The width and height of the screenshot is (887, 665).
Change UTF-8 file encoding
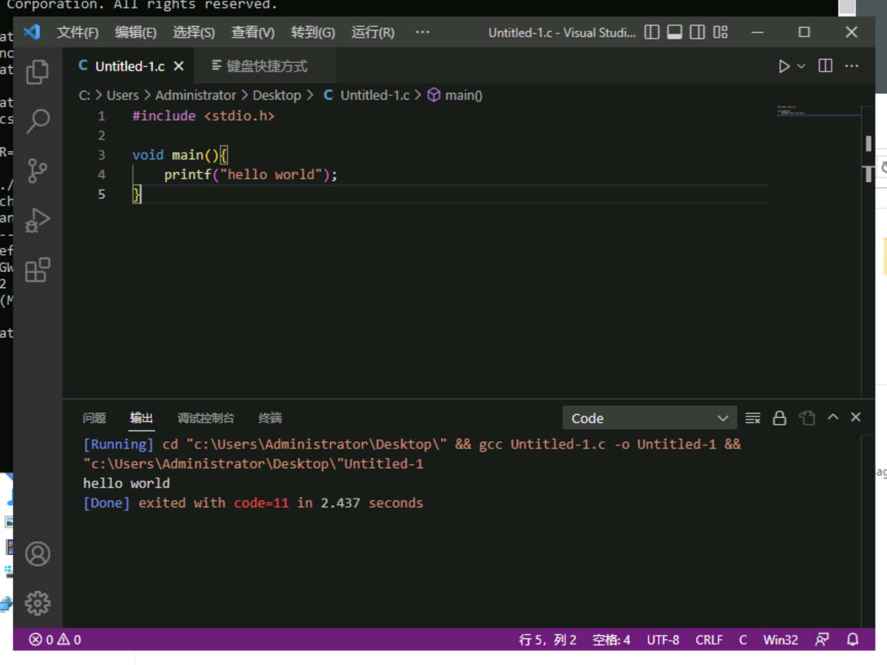(663, 640)
